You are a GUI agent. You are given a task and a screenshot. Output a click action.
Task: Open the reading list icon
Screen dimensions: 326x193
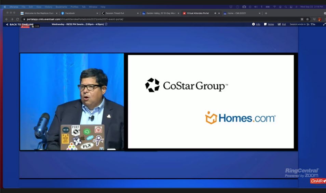pos(314,19)
